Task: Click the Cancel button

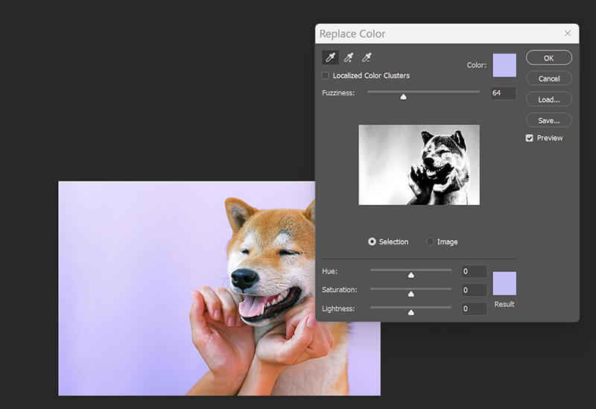Action: [549, 79]
